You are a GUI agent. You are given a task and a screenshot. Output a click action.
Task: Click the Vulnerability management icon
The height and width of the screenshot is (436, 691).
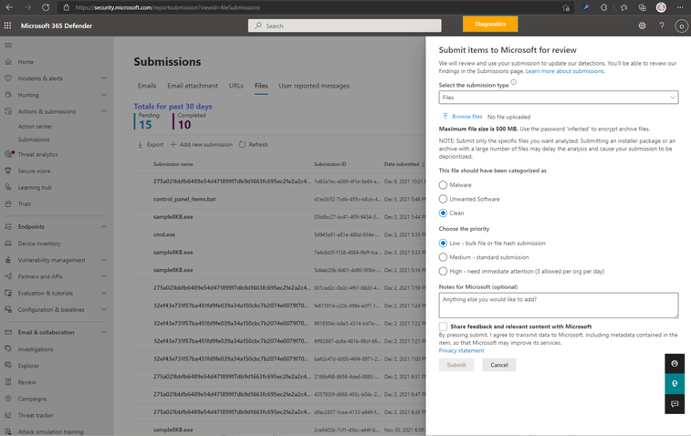8,260
